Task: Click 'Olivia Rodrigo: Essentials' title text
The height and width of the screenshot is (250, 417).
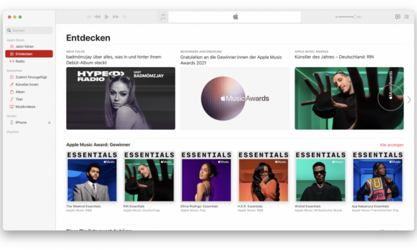Action: (x=200, y=206)
